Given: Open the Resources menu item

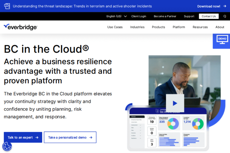Looking at the screenshot, I should click(x=200, y=27).
